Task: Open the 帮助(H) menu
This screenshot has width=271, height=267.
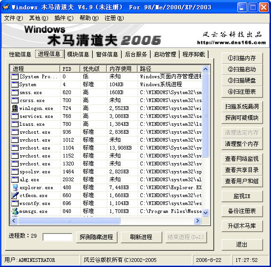Action: click(x=89, y=18)
